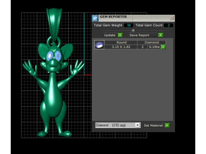The width and height of the screenshot is (206, 154).
Task: Click the 3.10 X 1.82 size cell
Action: point(121,47)
